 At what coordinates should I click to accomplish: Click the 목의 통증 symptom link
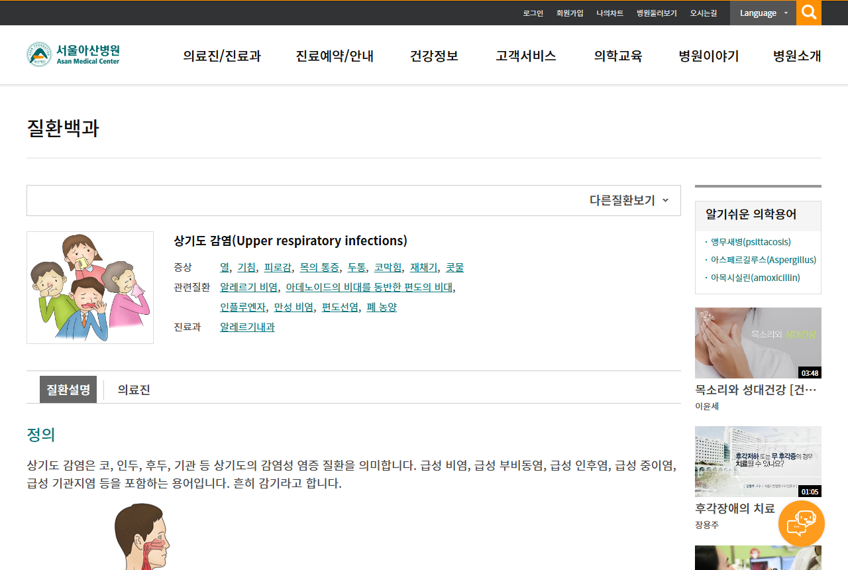pyautogui.click(x=319, y=268)
